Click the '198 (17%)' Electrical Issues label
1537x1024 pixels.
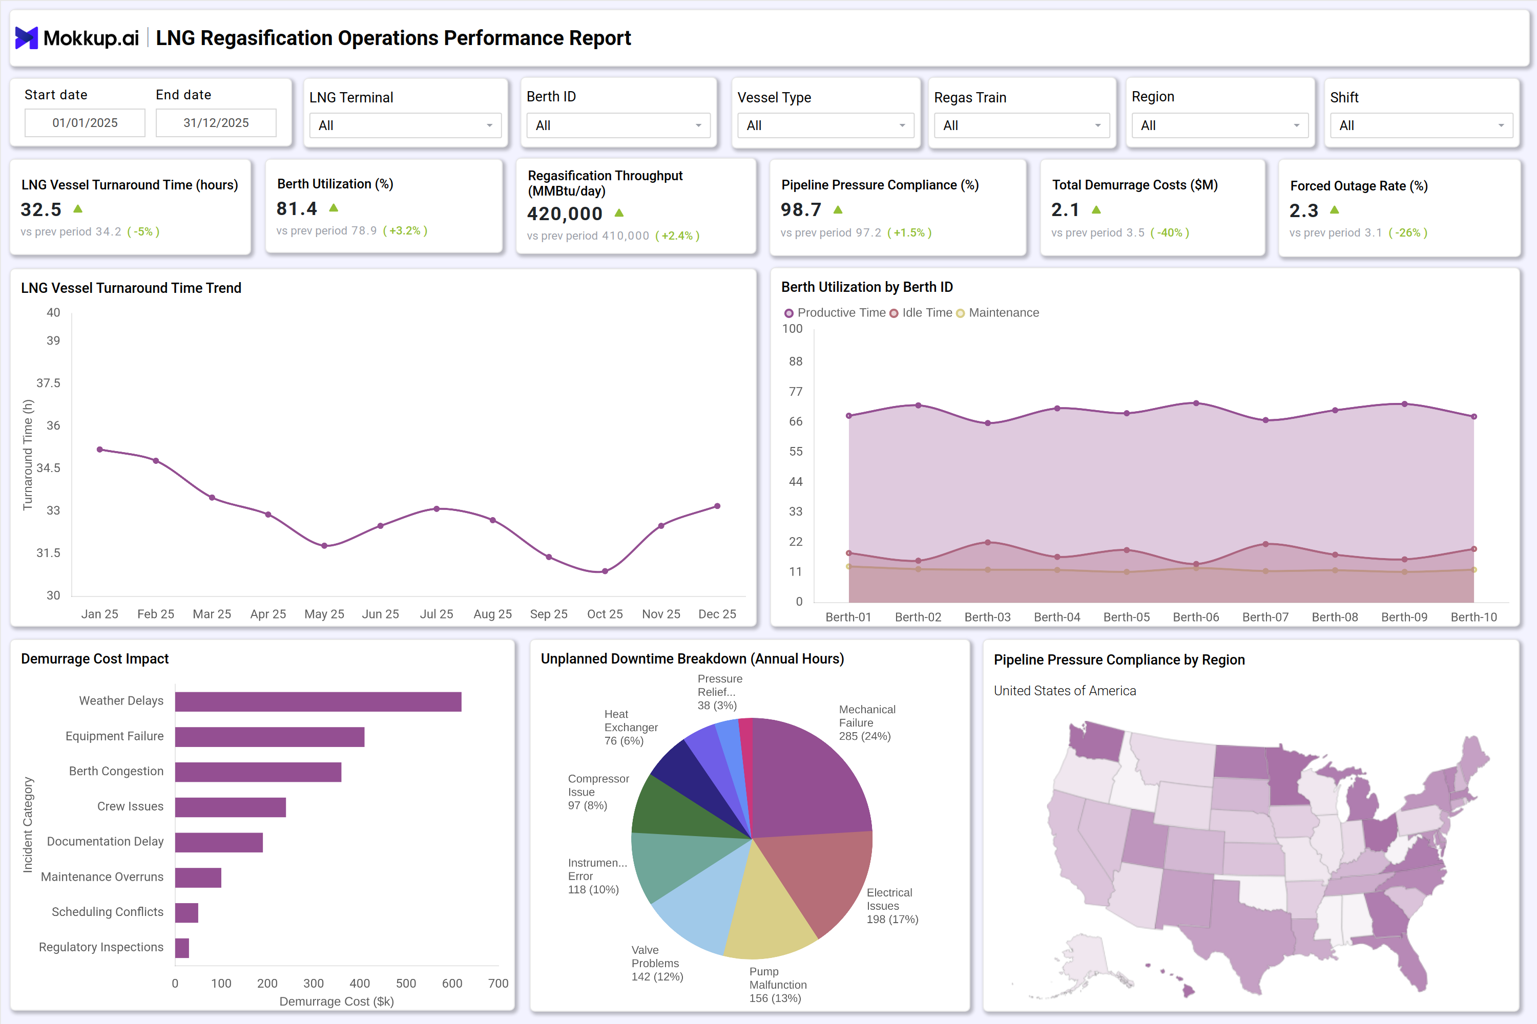[x=892, y=920]
